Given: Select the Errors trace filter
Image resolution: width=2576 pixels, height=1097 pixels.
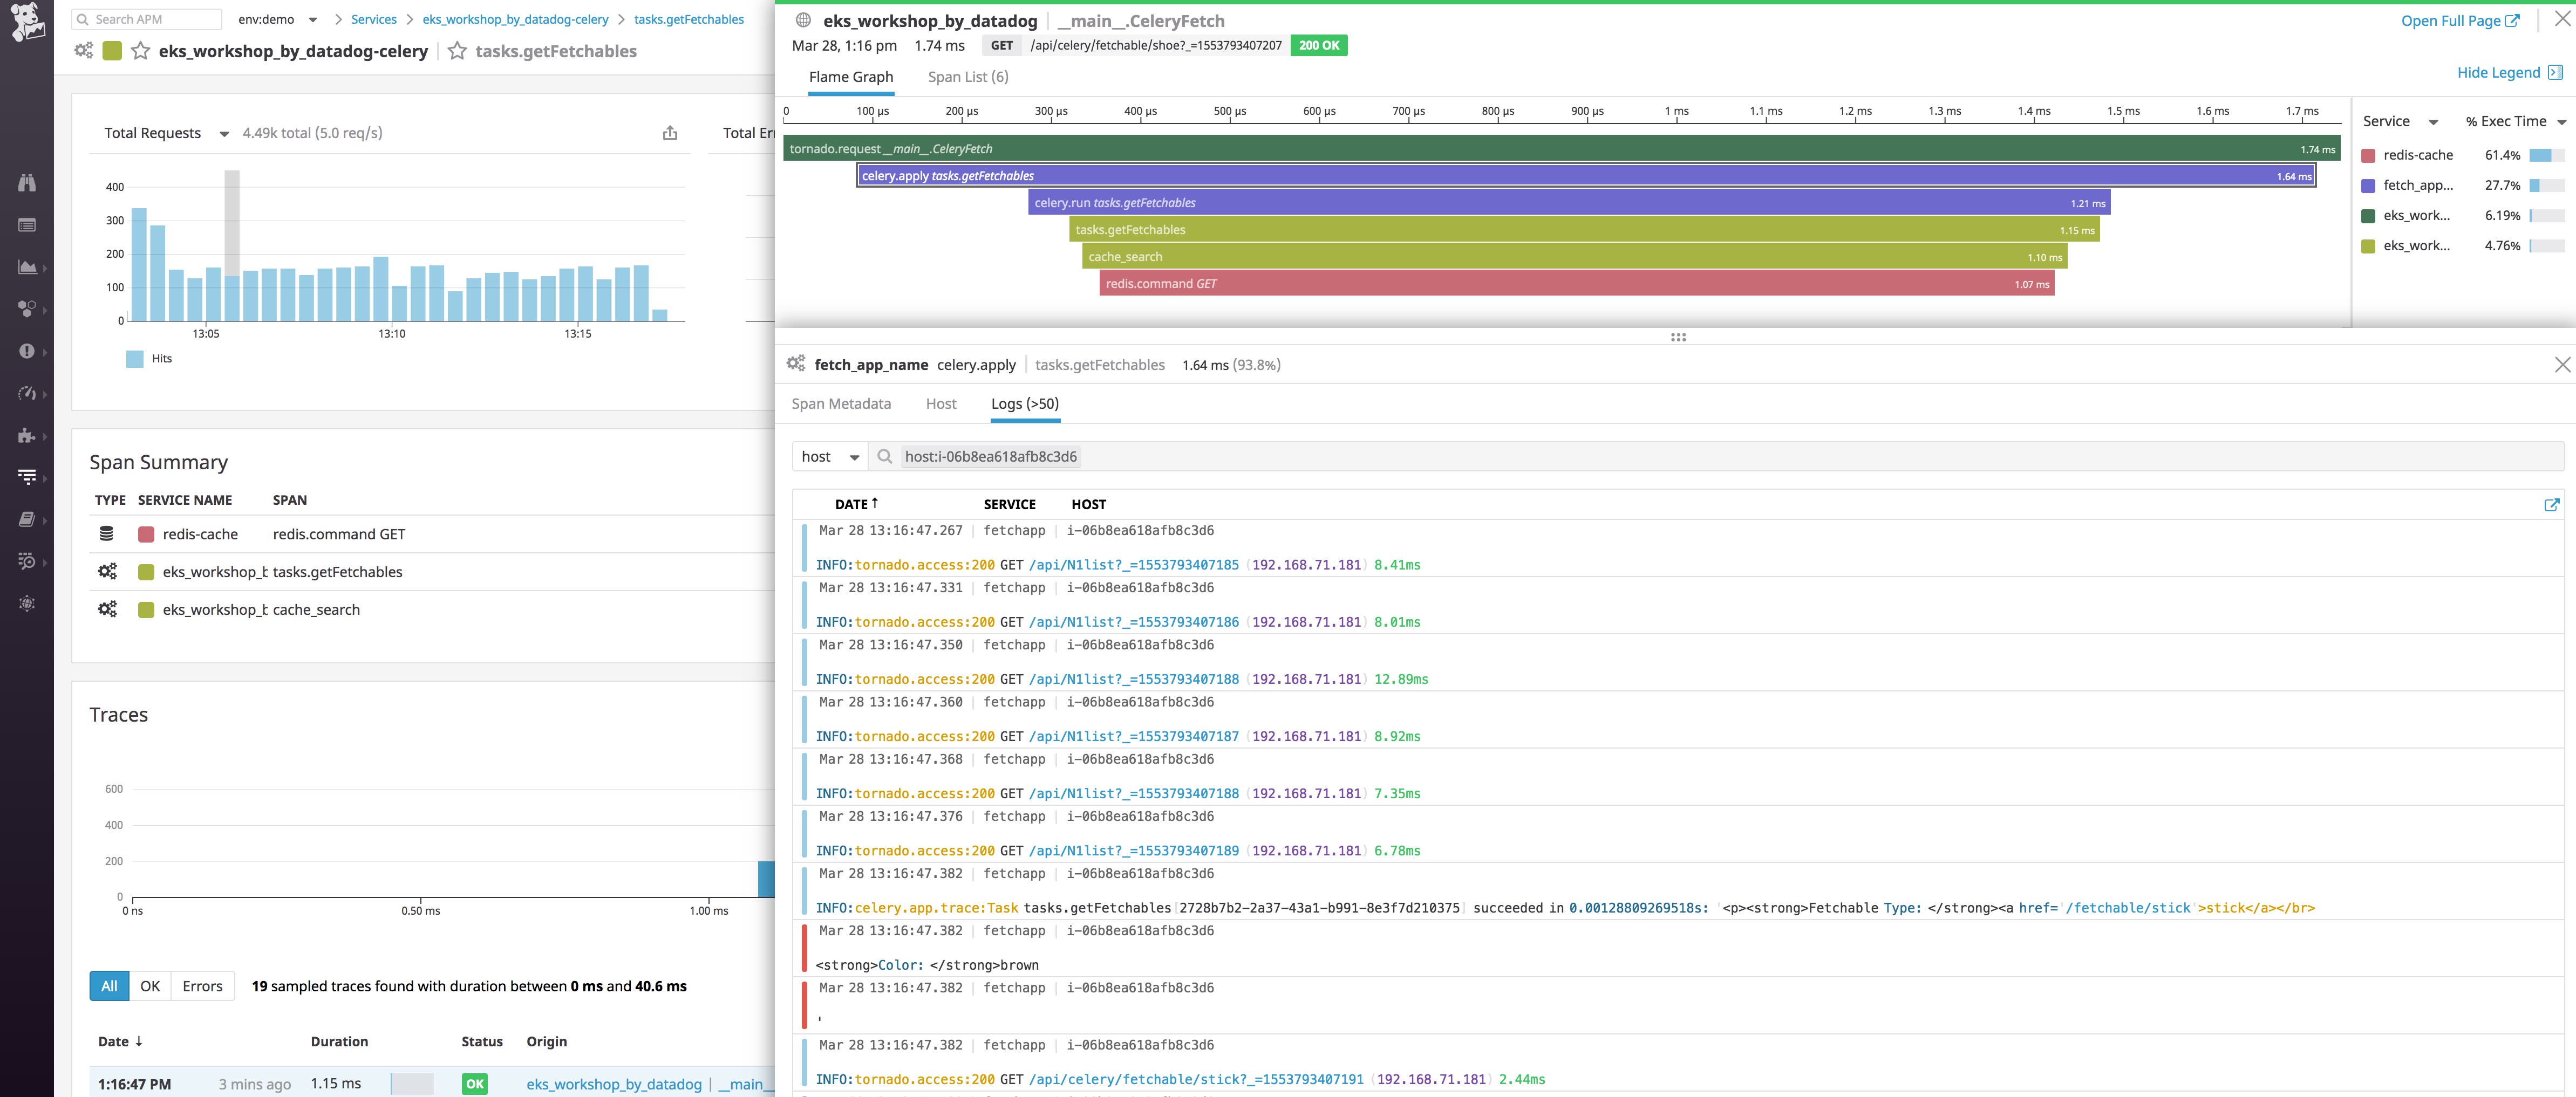Looking at the screenshot, I should pos(201,986).
